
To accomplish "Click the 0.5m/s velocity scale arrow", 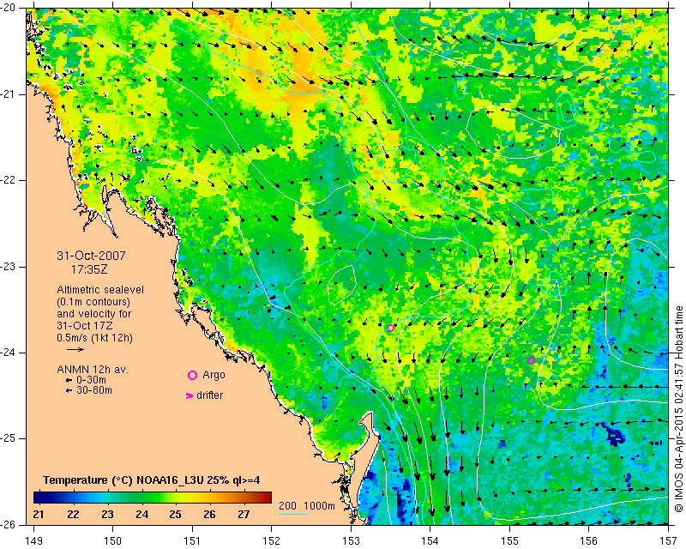I will (x=75, y=349).
